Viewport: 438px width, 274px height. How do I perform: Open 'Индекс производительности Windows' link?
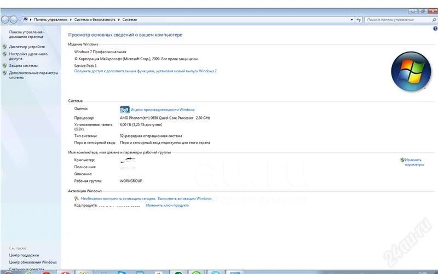(x=163, y=110)
